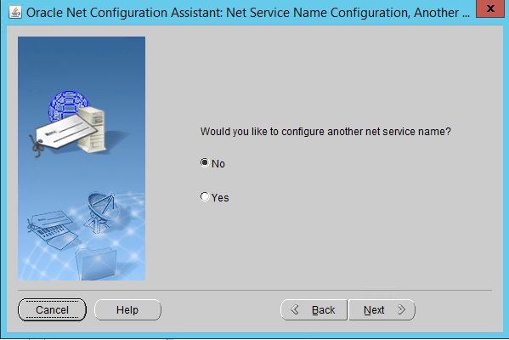Go Back to the previous wizard step
The height and width of the screenshot is (340, 509).
tap(314, 309)
